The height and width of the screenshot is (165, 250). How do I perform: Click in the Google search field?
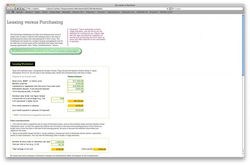(207, 9)
